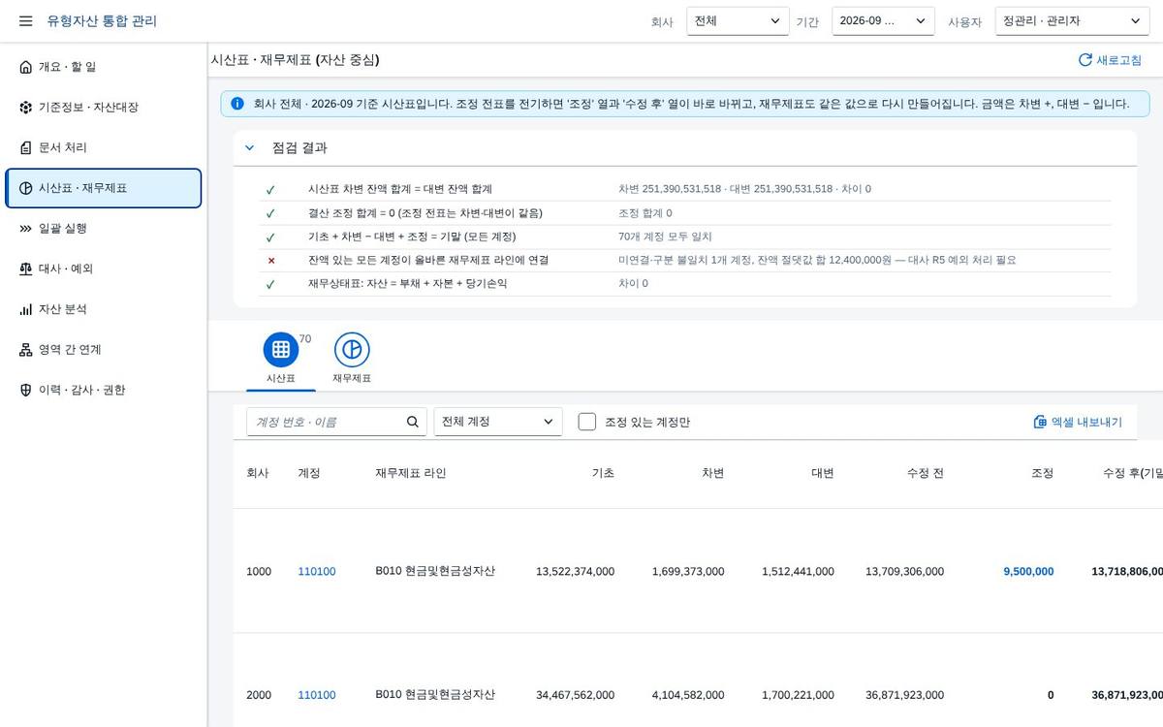Image resolution: width=1163 pixels, height=727 pixels.
Task: Click the 회사 column header
Action: (258, 473)
